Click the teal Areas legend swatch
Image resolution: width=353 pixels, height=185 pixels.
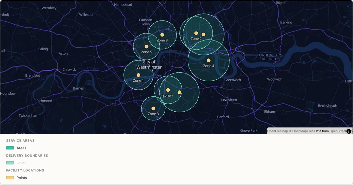[x=10, y=148]
